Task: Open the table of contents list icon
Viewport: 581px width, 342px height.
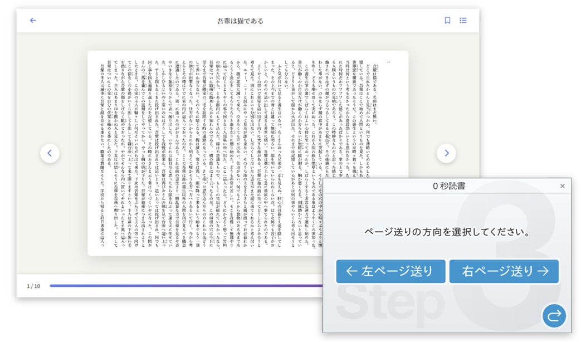Action: pos(463,21)
